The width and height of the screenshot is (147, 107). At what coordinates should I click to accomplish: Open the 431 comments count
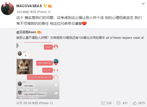coord(125,103)
